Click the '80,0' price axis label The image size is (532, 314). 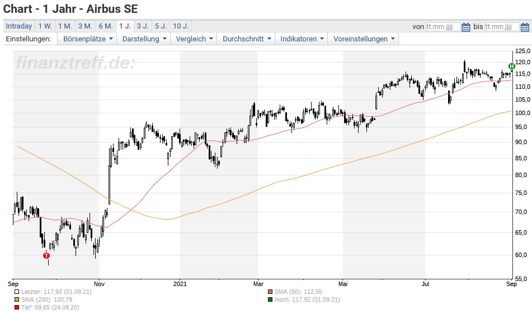(521, 175)
